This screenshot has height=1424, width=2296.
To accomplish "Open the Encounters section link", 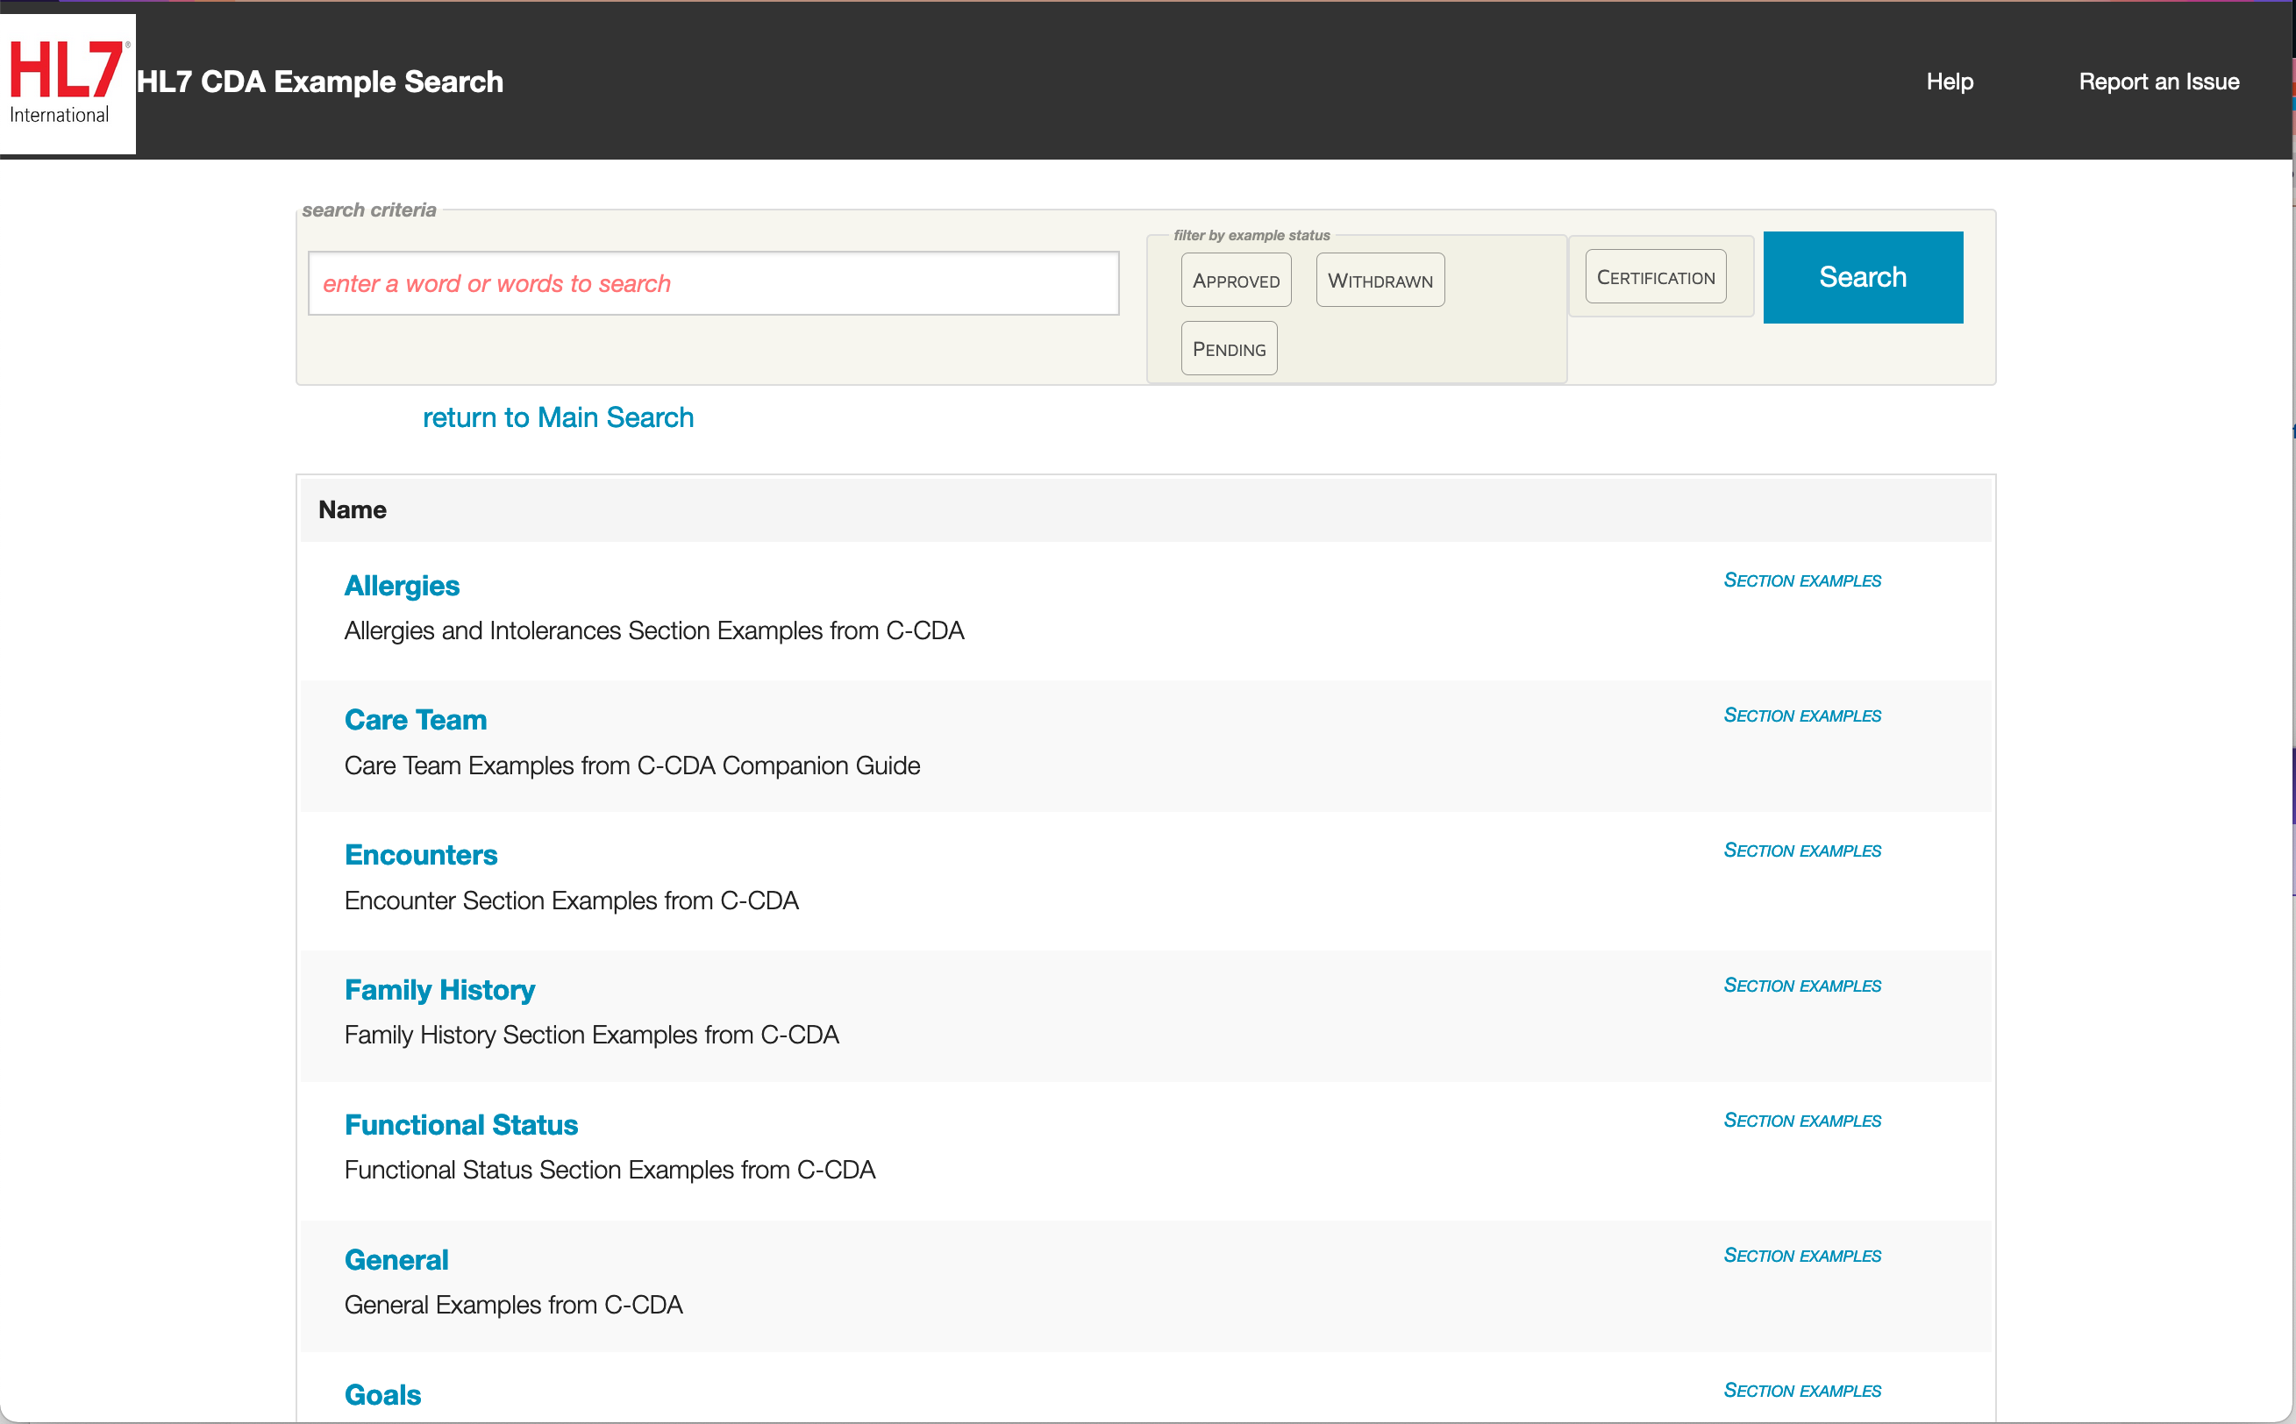I will [x=421, y=854].
